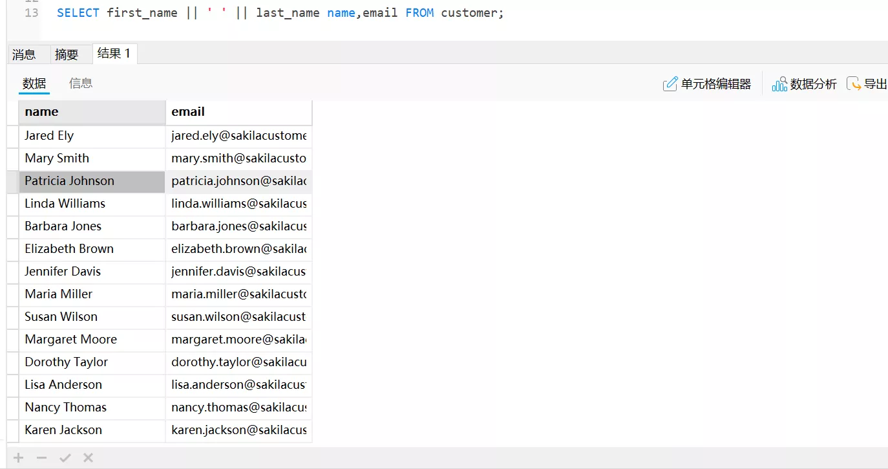Click the cell editor pencil icon
888x469 pixels.
670,84
